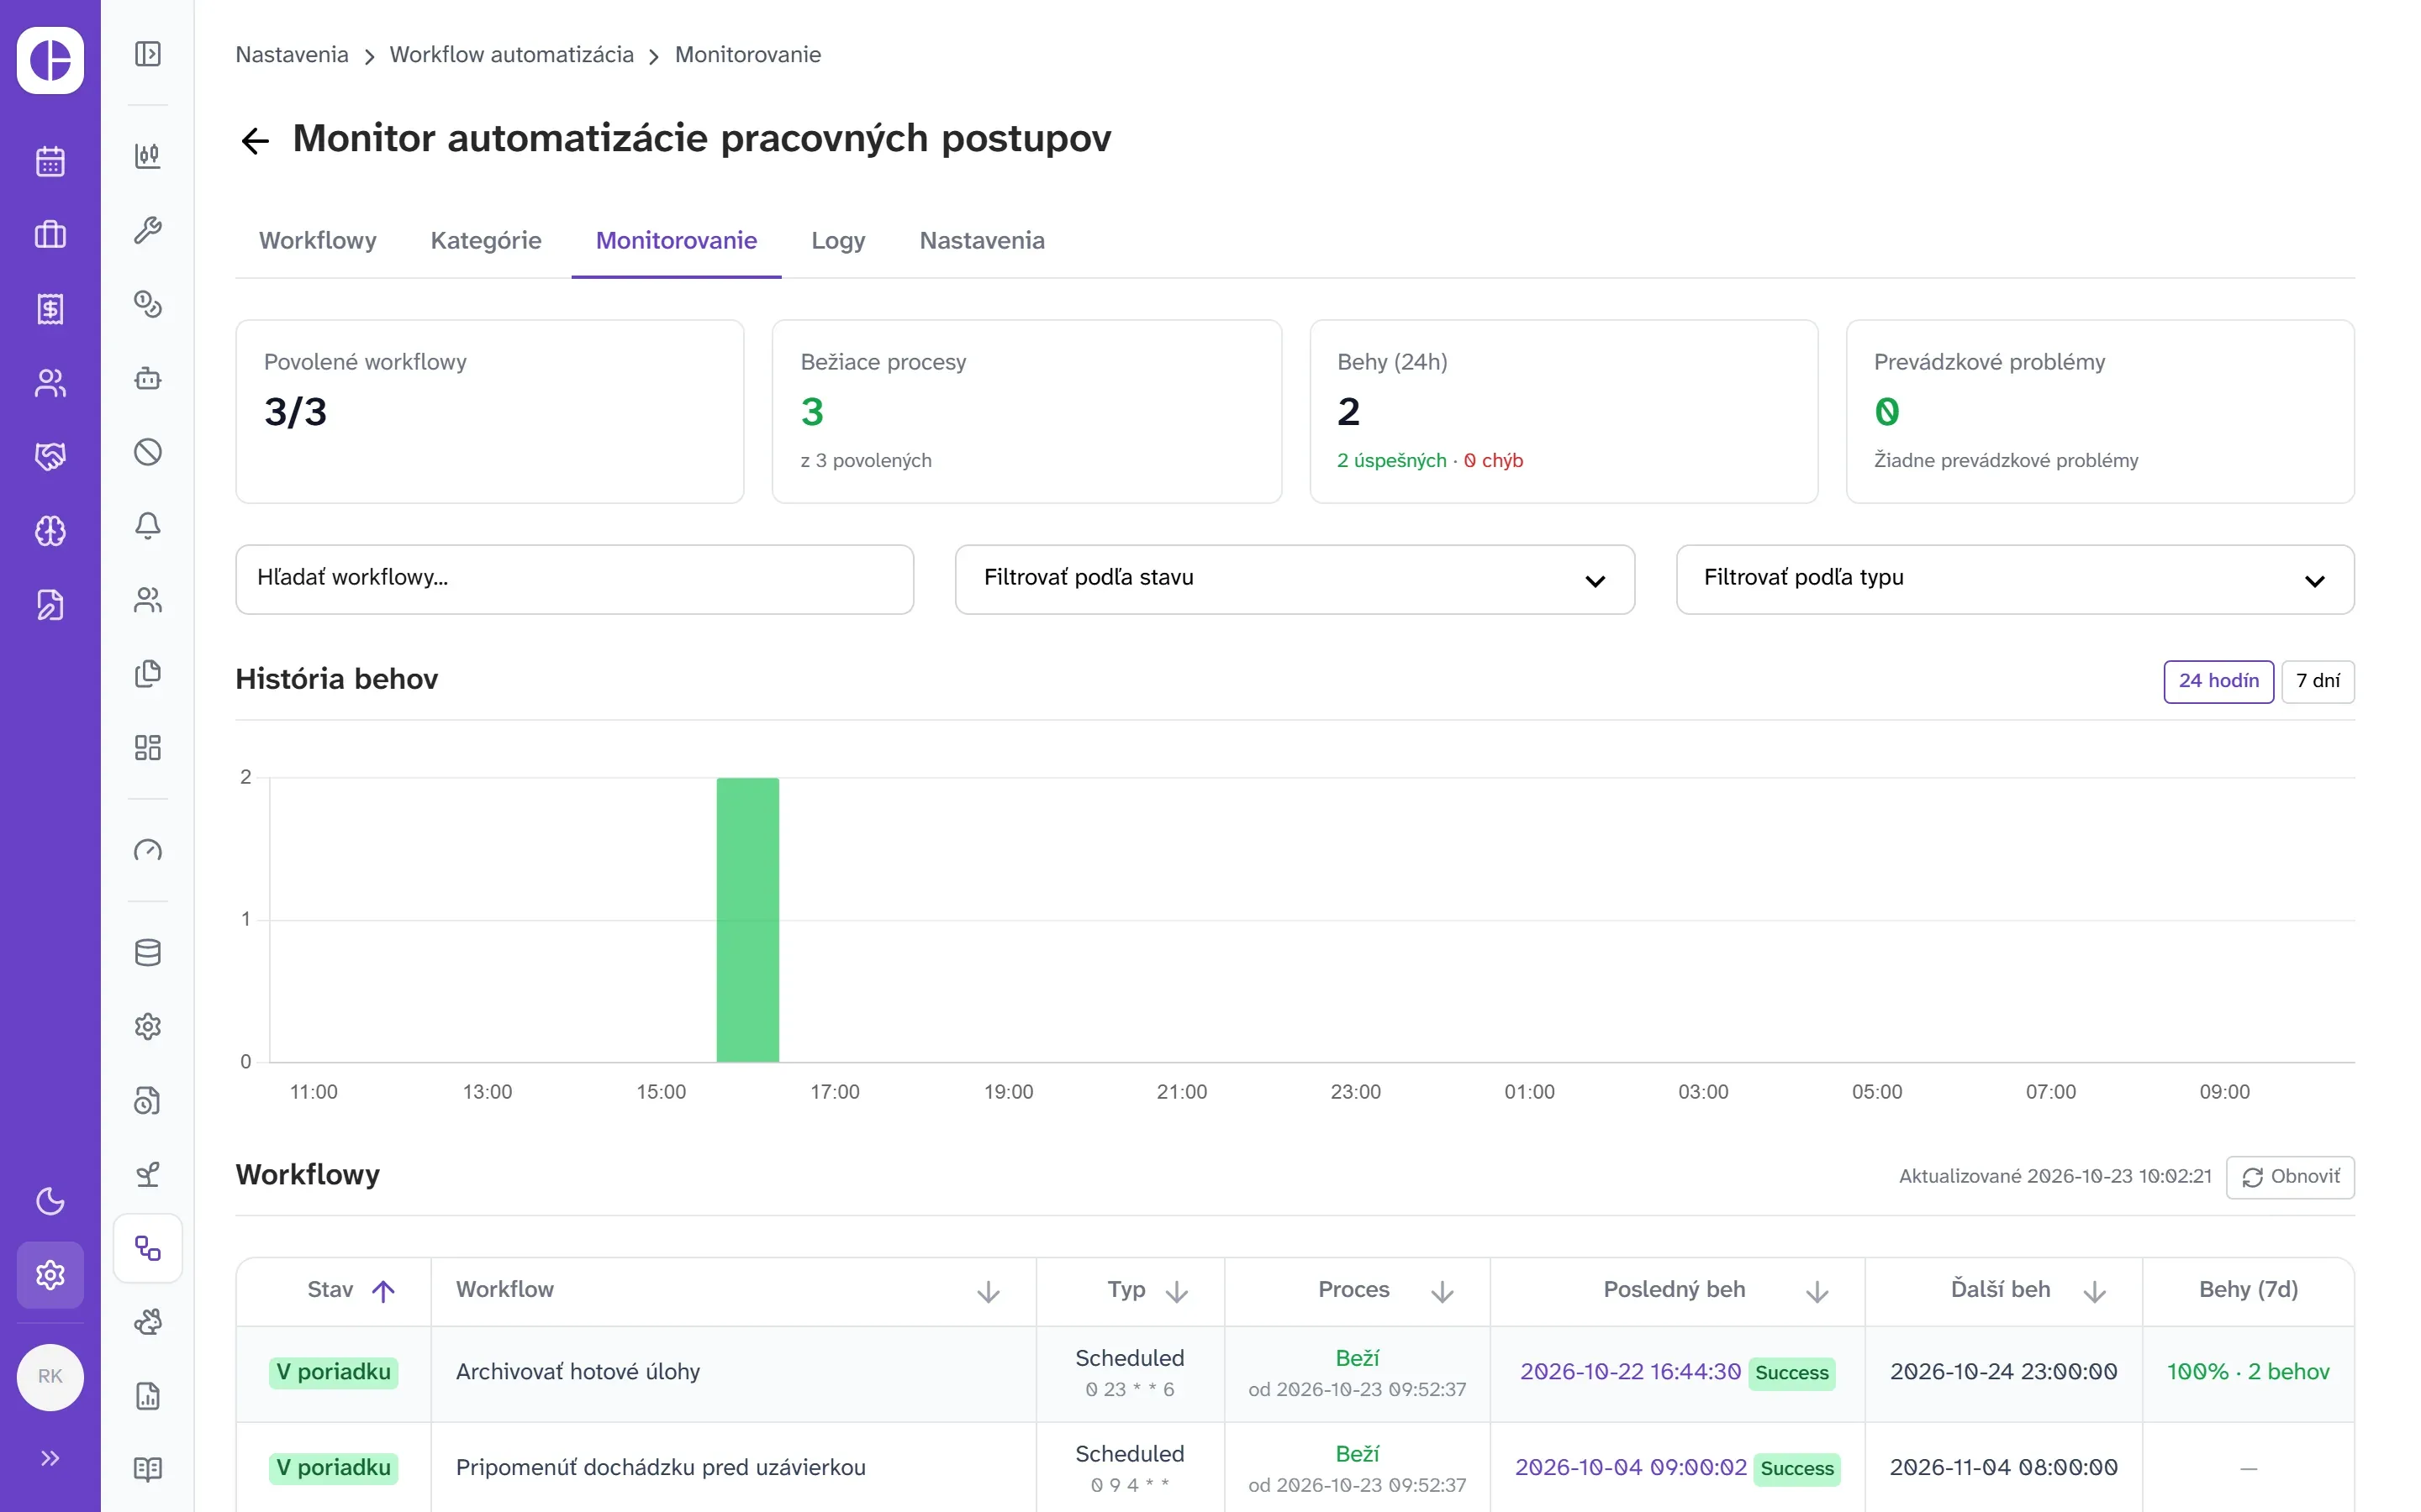Viewport: 2421px width, 1512px height.
Task: Open the calendar icon in purple sidebar
Action: [x=50, y=161]
